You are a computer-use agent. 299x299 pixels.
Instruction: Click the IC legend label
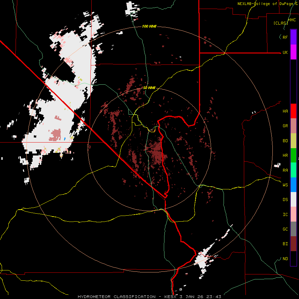click(285, 215)
